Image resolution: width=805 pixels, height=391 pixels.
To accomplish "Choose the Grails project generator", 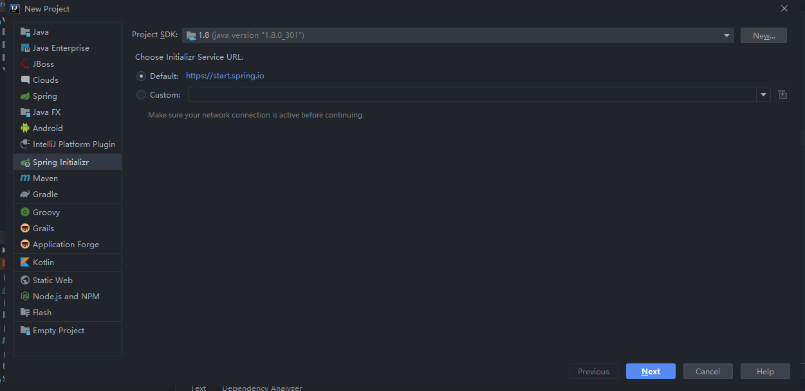I will (43, 228).
